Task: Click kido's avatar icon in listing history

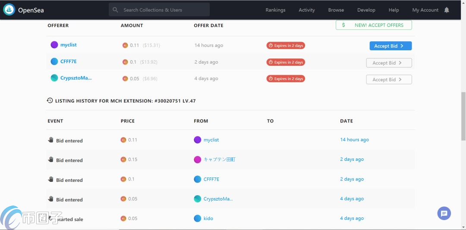Action: (x=197, y=218)
